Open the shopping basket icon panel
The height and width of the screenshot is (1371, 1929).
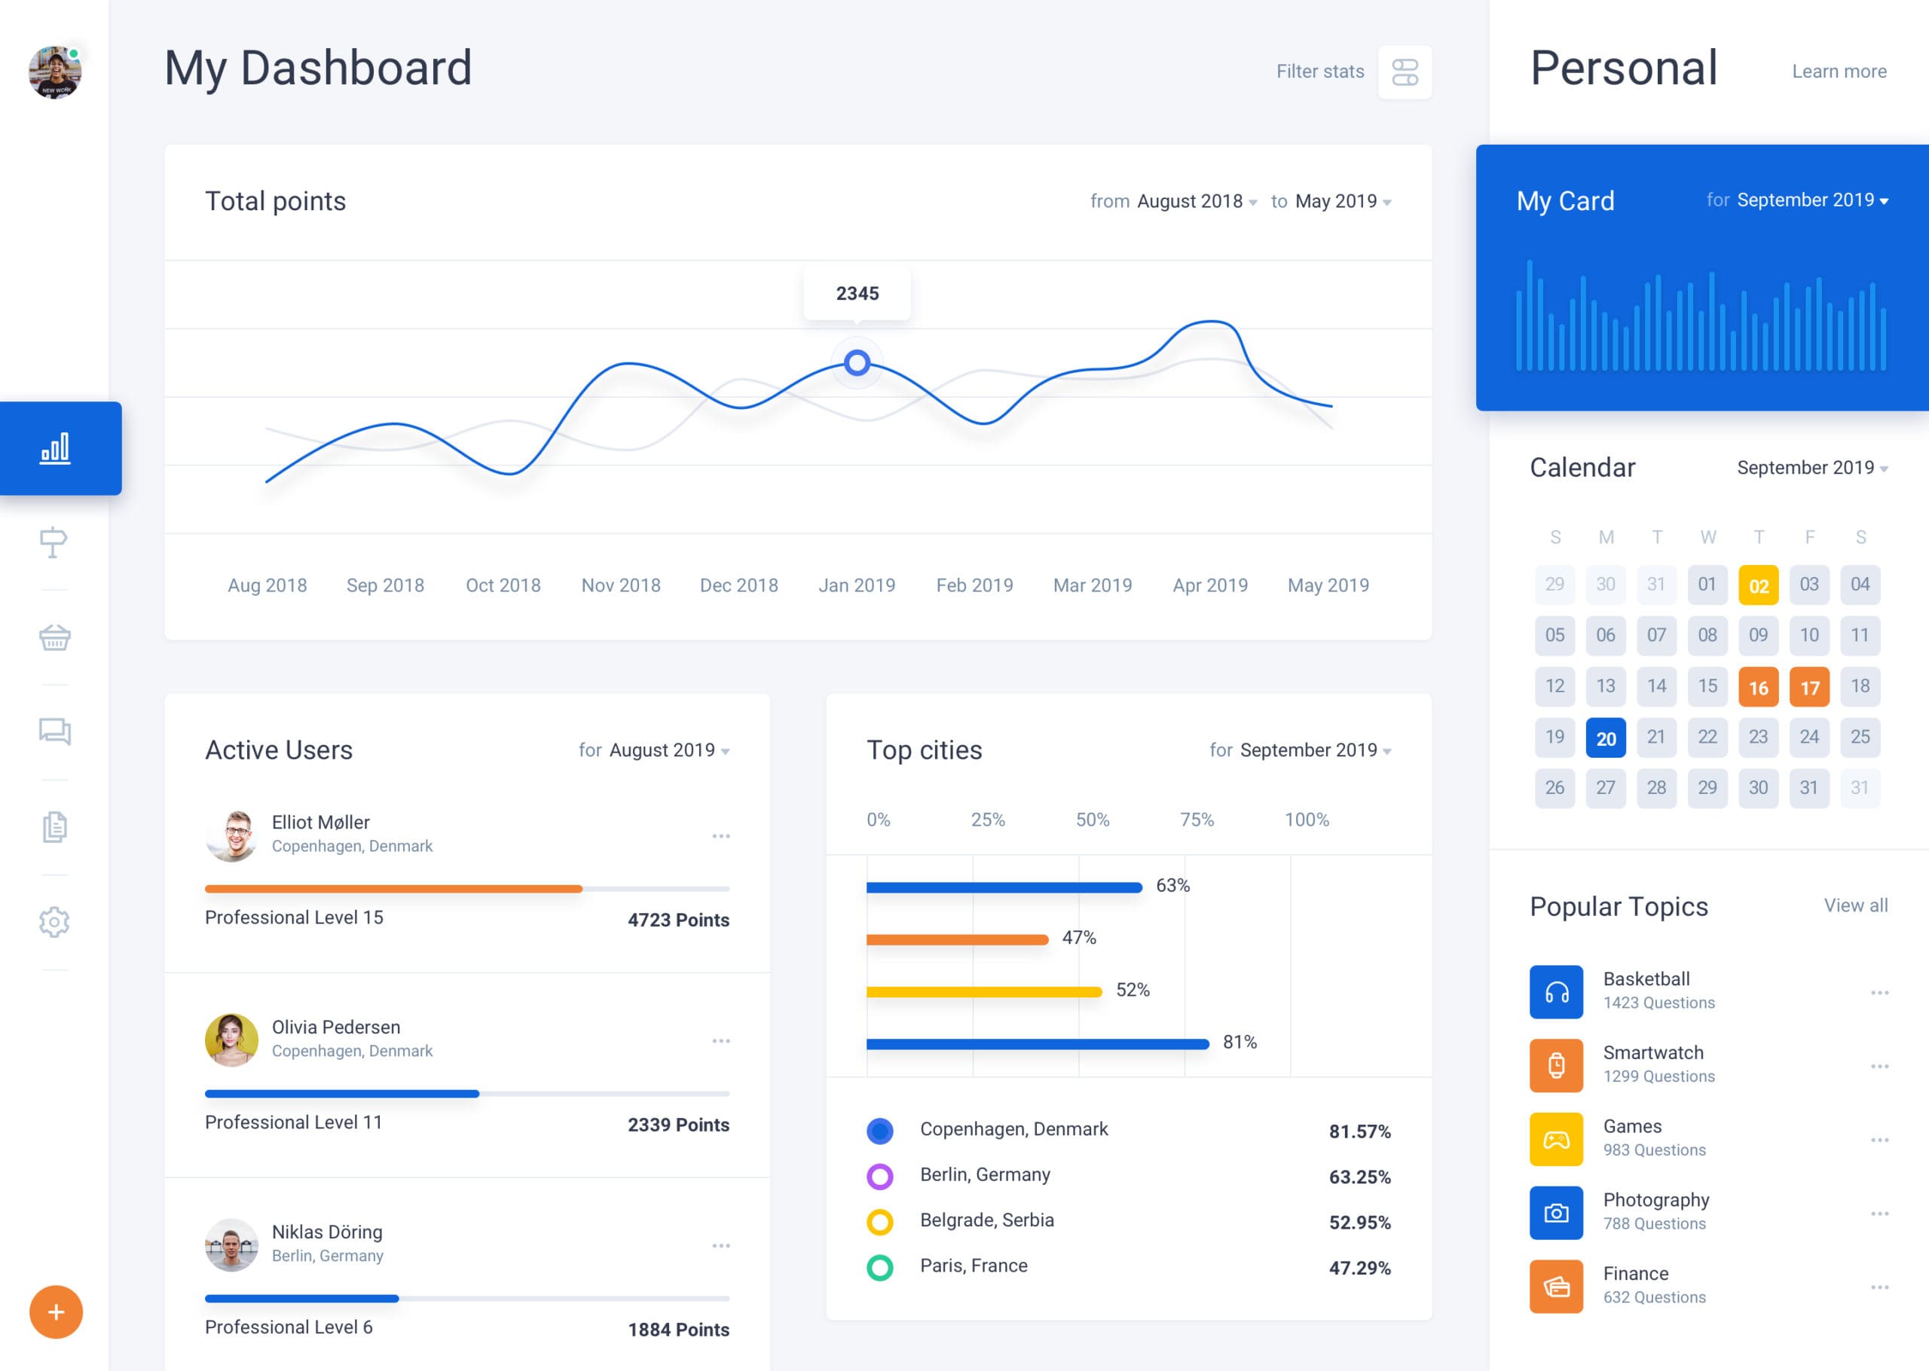click(55, 638)
